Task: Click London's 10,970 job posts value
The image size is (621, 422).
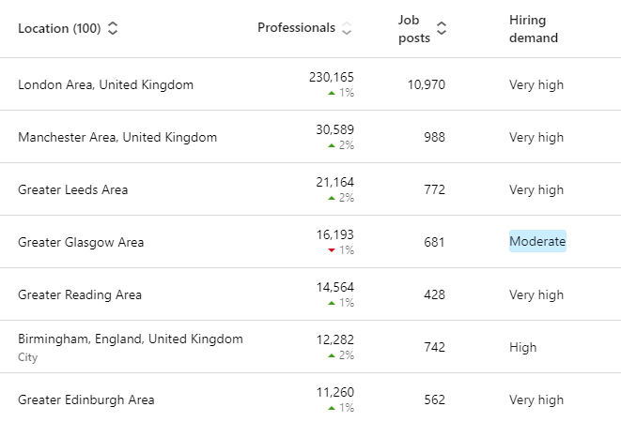Action: [x=427, y=84]
